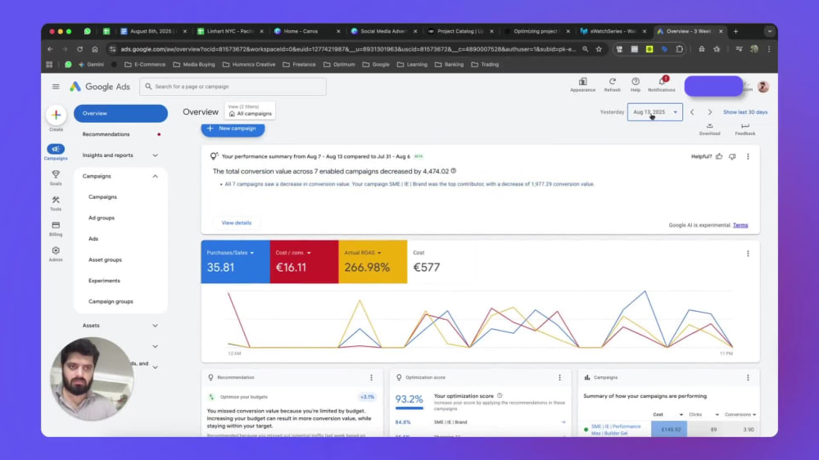Open Recommendation card three-dot menu
This screenshot has height=460, width=819.
[371, 377]
